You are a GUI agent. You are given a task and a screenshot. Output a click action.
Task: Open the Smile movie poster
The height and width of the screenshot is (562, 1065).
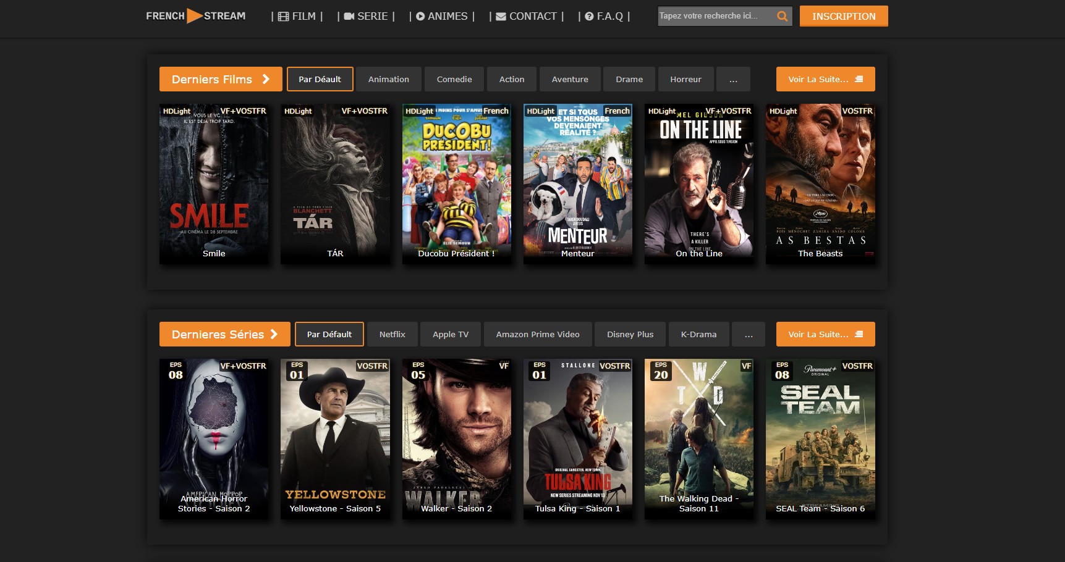pos(214,184)
